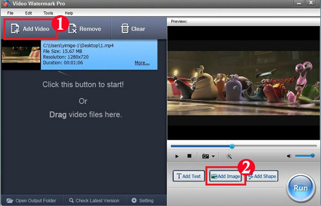Open the Help menu
This screenshot has height=206, width=321.
(x=69, y=13)
